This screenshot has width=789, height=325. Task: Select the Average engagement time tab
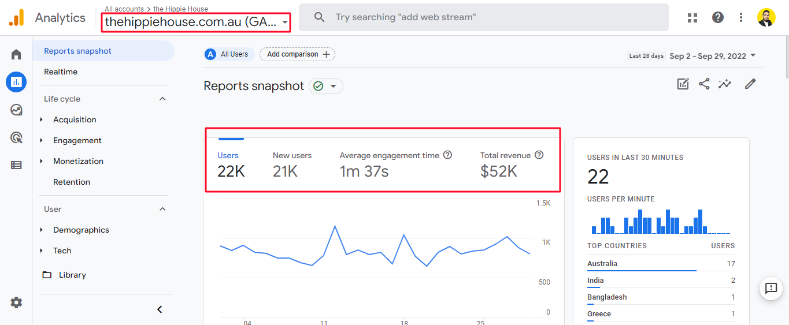(x=396, y=165)
